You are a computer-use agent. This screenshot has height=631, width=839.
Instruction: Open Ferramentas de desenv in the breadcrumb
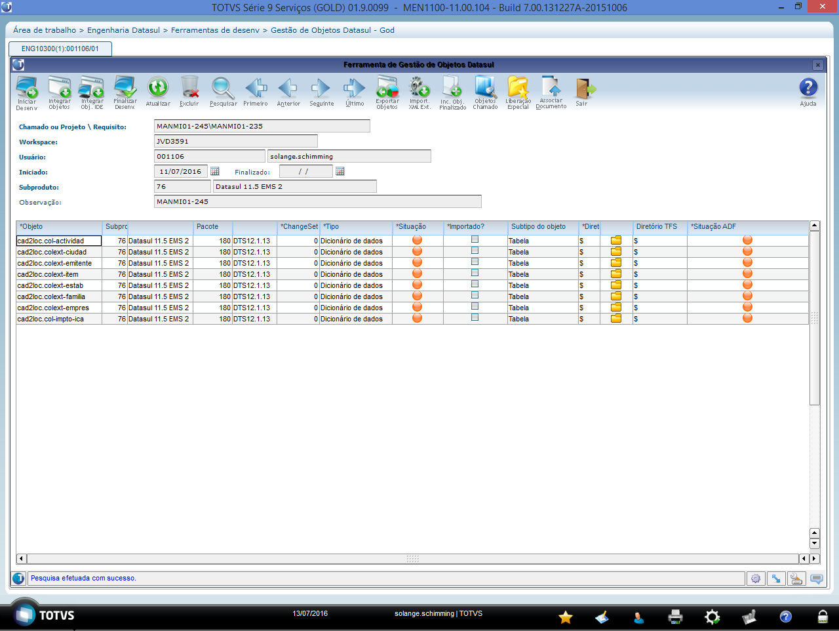coord(215,30)
